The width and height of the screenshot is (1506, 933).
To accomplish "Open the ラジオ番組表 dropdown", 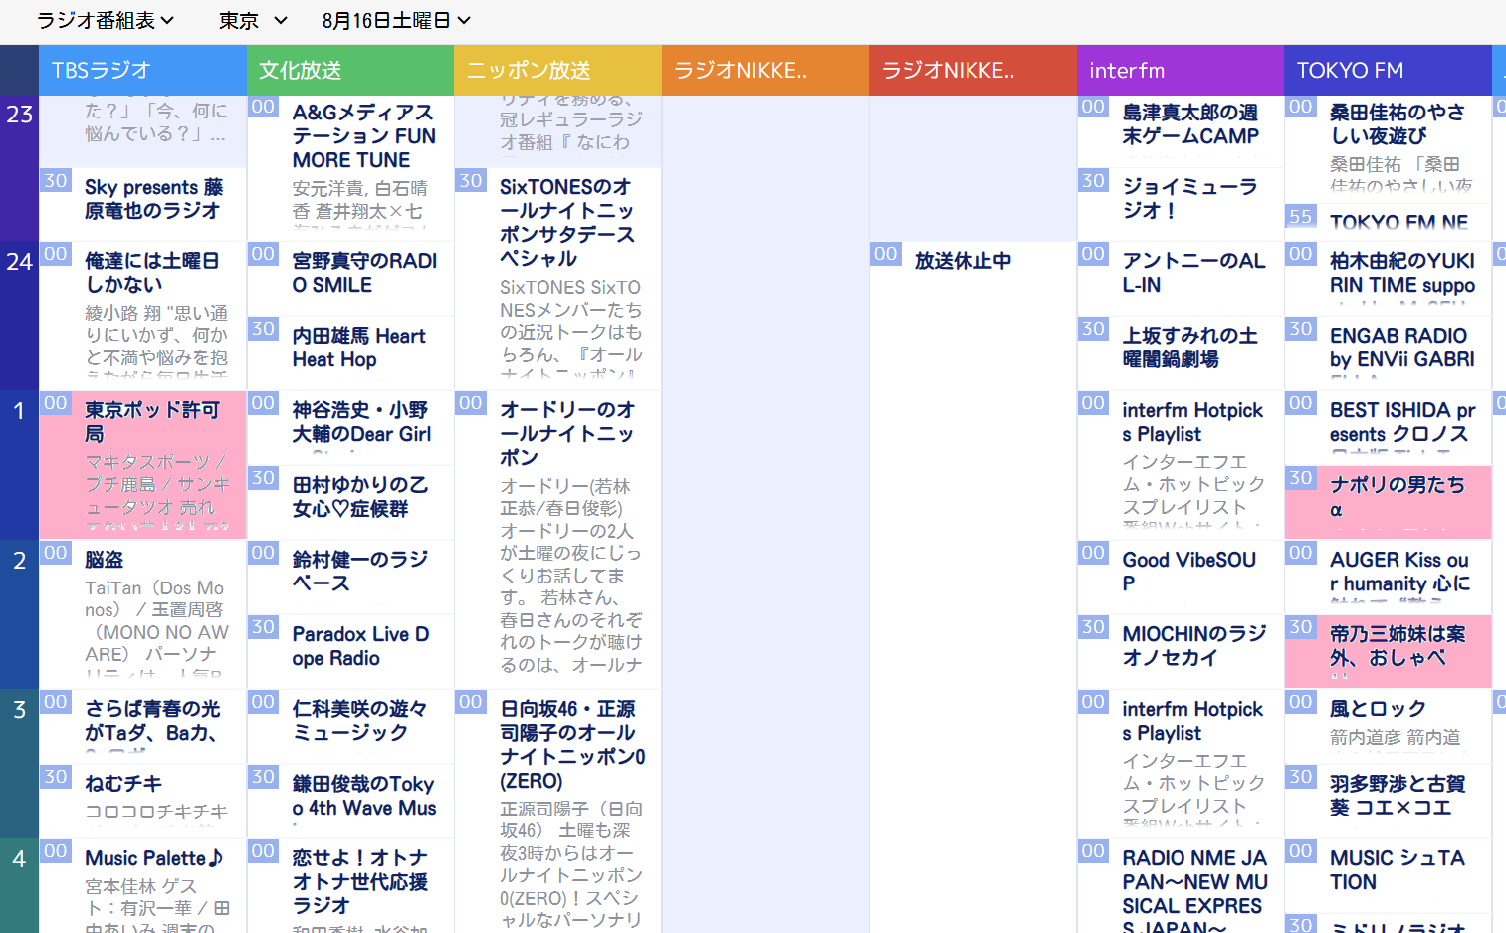I will click(106, 20).
